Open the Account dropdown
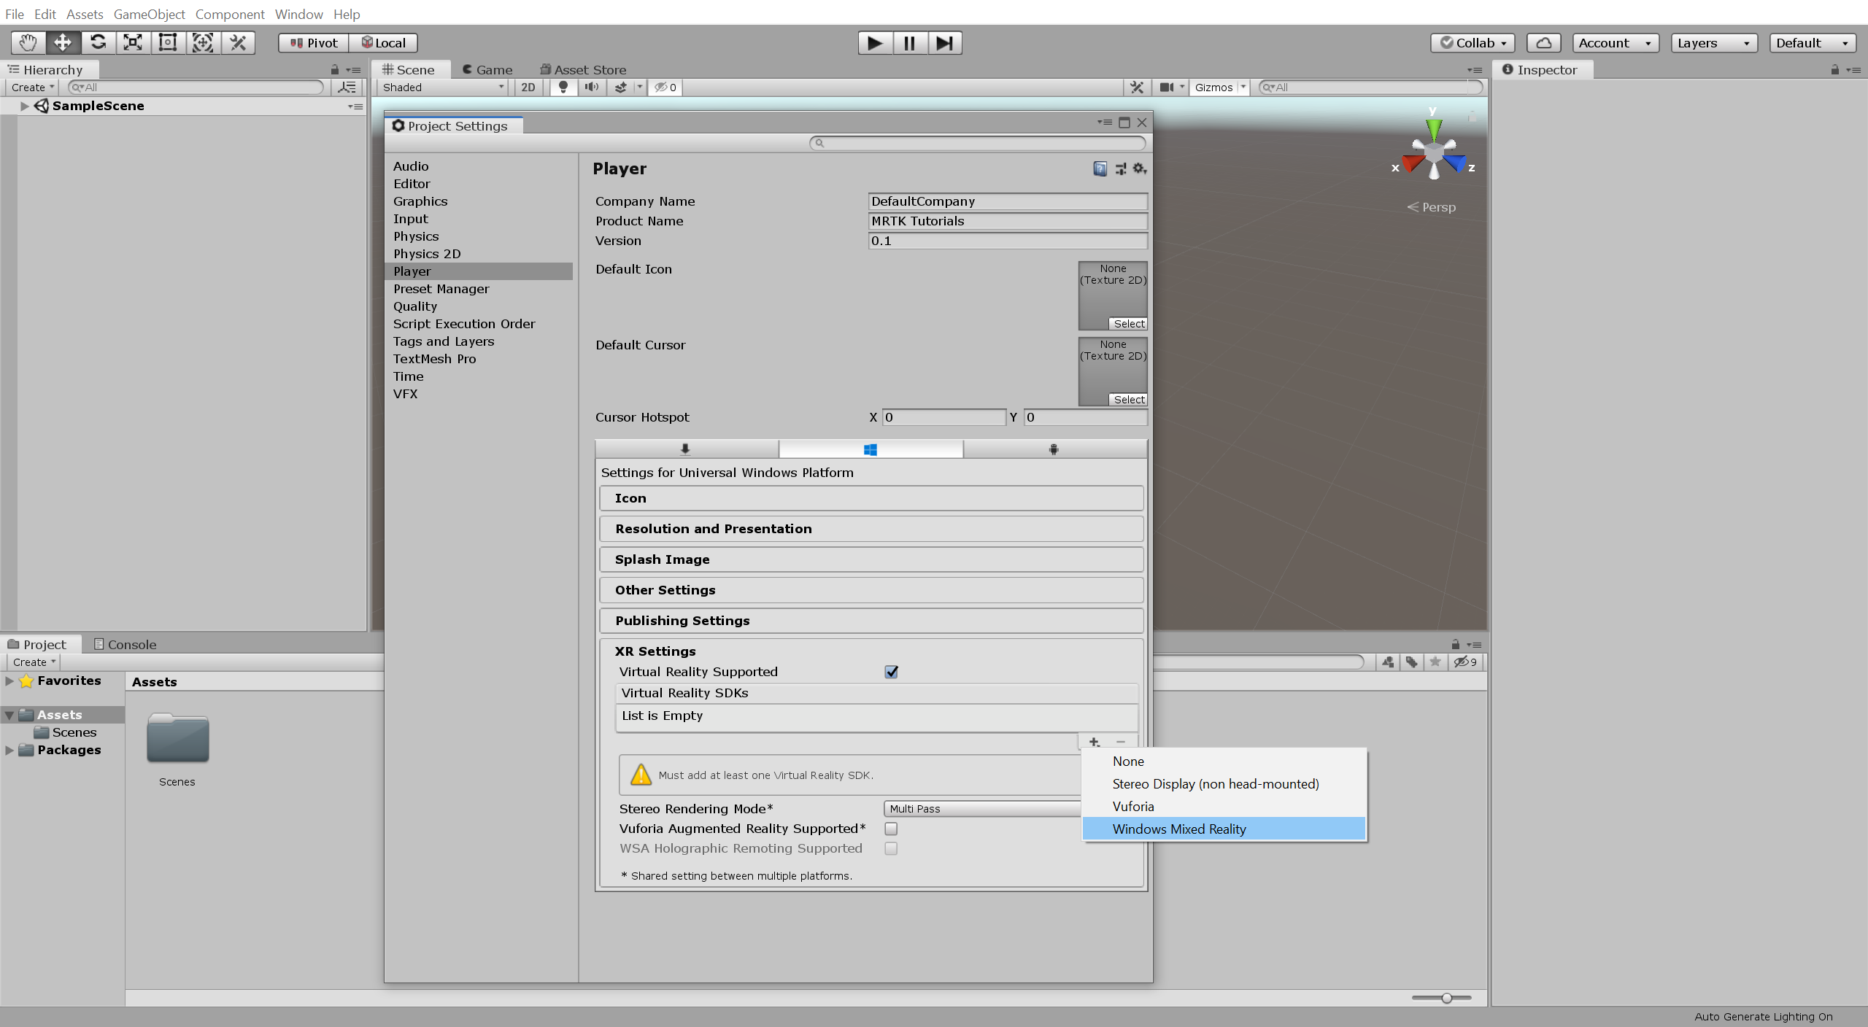 [x=1616, y=43]
